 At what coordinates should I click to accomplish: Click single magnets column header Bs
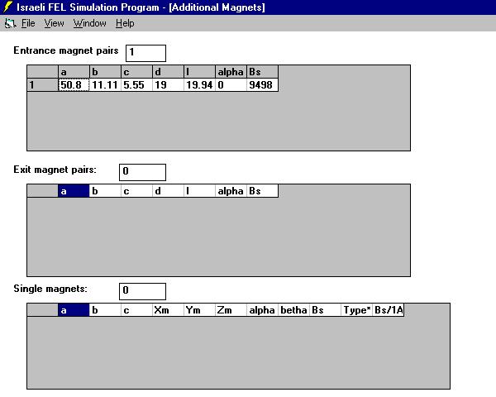click(x=325, y=310)
